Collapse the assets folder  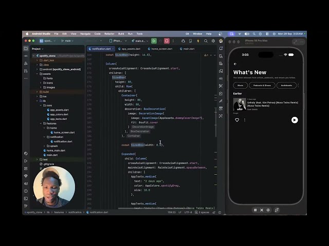(37, 74)
